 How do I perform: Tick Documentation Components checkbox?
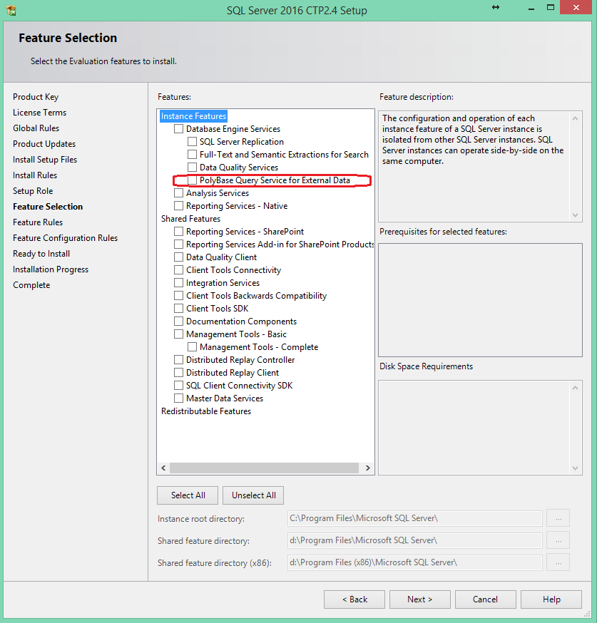[179, 321]
